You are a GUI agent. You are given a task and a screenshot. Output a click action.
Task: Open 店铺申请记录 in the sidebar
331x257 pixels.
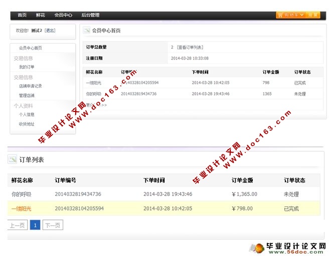point(31,86)
